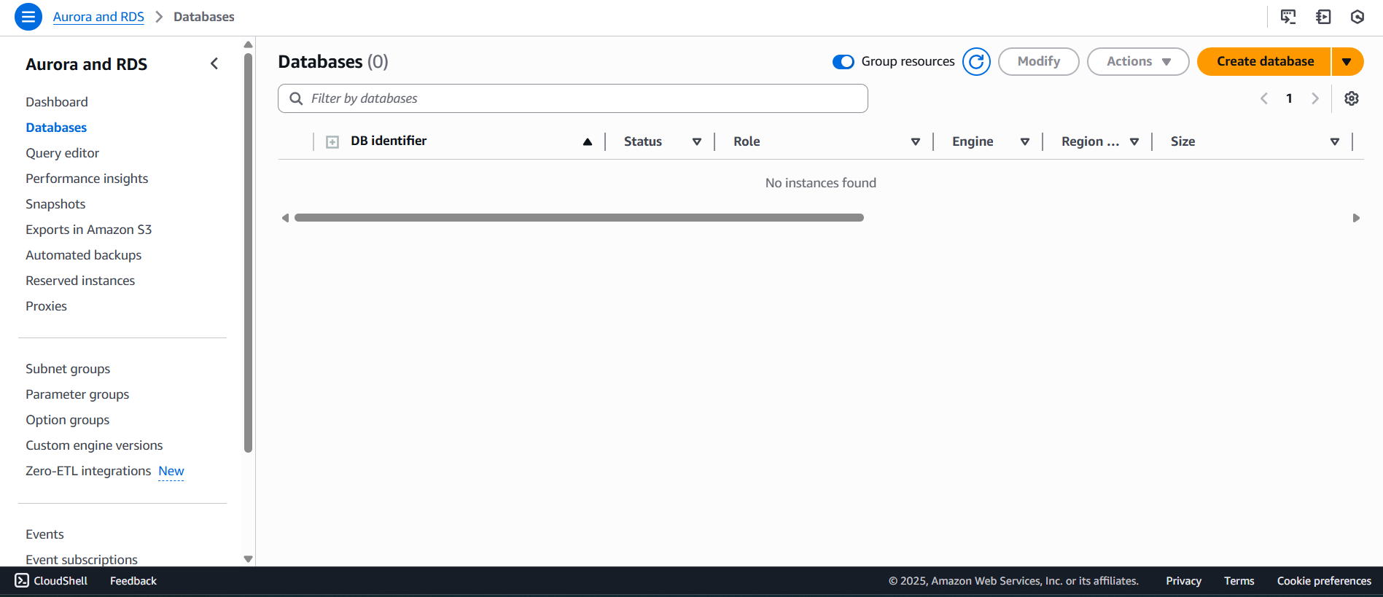Click the search magnifier icon in filter
This screenshot has width=1383, height=597.
[296, 98]
